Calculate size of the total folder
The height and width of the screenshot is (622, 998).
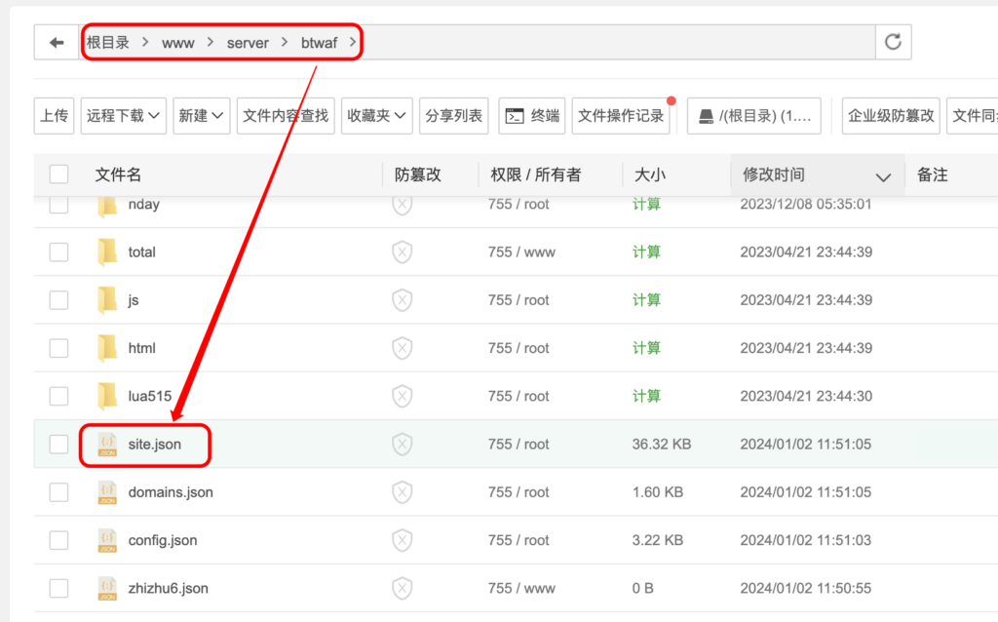646,253
